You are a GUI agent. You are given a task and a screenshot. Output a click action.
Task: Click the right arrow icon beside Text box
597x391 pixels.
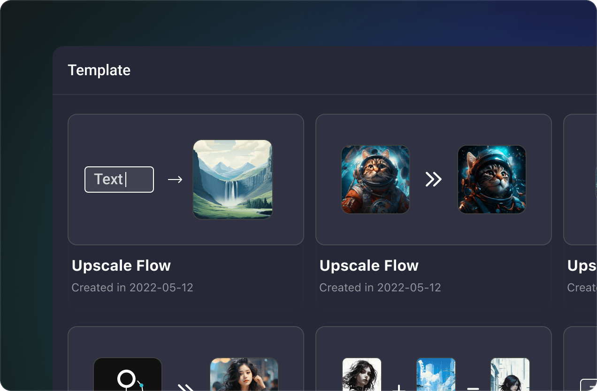[x=175, y=180]
